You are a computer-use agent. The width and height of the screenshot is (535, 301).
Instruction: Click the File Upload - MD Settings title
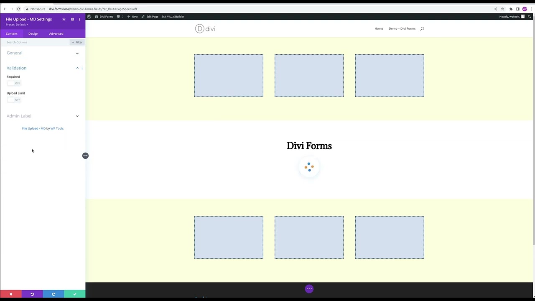[x=29, y=19]
